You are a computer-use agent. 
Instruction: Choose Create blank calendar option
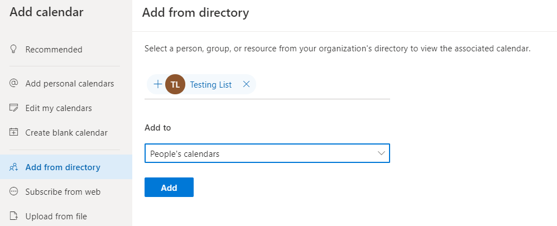66,132
